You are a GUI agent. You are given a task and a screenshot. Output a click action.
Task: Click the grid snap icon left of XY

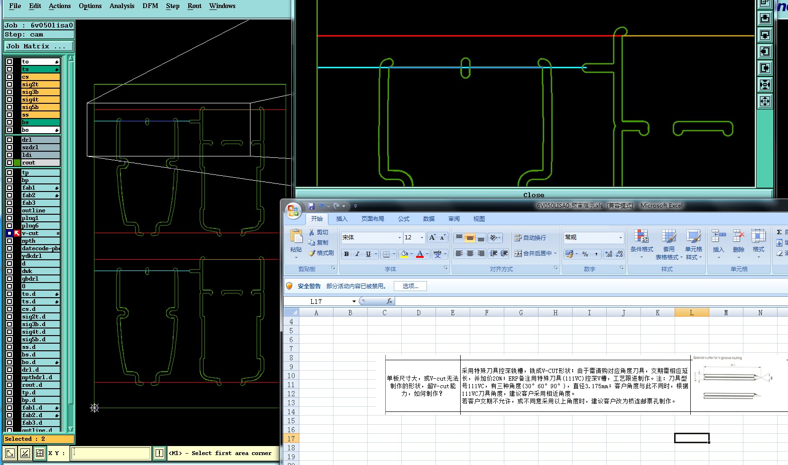click(x=40, y=454)
